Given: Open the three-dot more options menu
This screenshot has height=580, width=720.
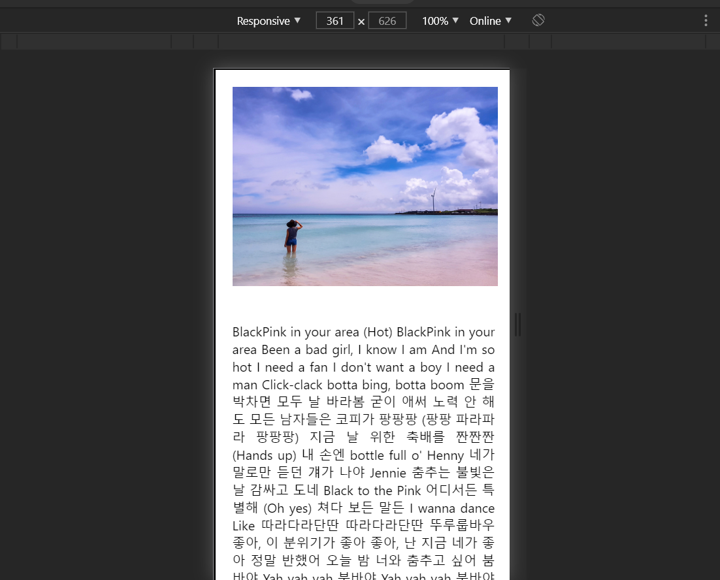Looking at the screenshot, I should tap(706, 20).
